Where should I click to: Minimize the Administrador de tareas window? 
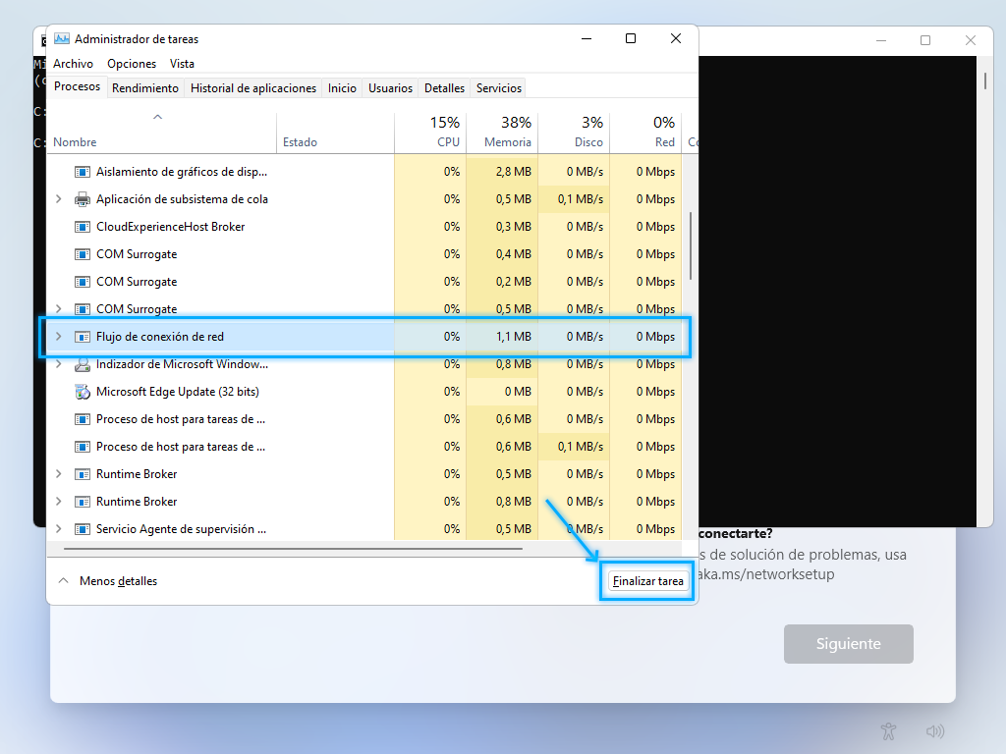coord(586,38)
